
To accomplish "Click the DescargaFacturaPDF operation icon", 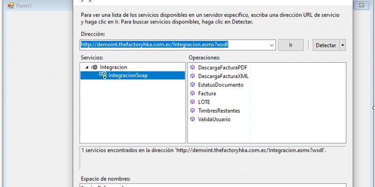I will pyautogui.click(x=193, y=67).
